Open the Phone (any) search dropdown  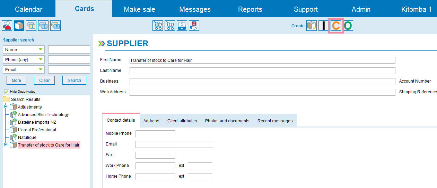tap(24, 59)
